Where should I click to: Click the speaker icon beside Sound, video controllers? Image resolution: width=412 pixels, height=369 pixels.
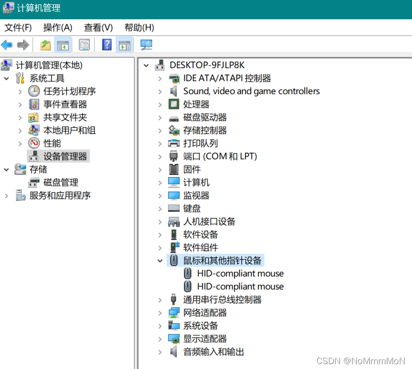tap(174, 91)
